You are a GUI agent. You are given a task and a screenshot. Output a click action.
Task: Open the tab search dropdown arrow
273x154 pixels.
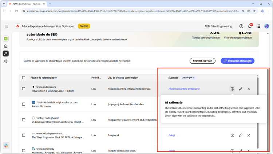4,4
